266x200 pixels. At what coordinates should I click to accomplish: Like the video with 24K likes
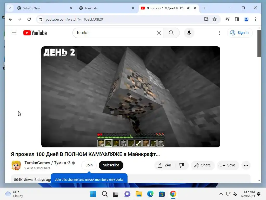[164, 165]
